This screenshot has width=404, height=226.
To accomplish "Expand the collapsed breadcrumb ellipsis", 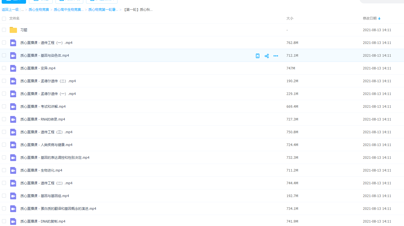I will coord(22,10).
